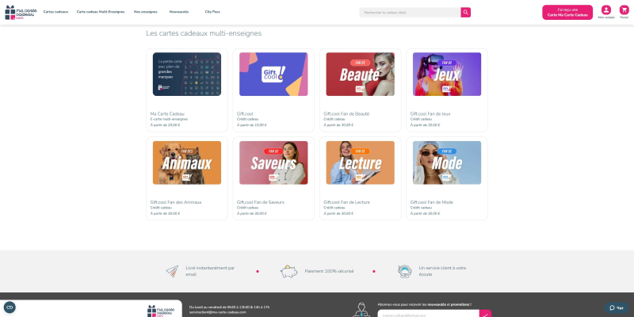Viewport: 634px width, 317px height.
Task: Open the City Pass menu item
Action: [212, 12]
